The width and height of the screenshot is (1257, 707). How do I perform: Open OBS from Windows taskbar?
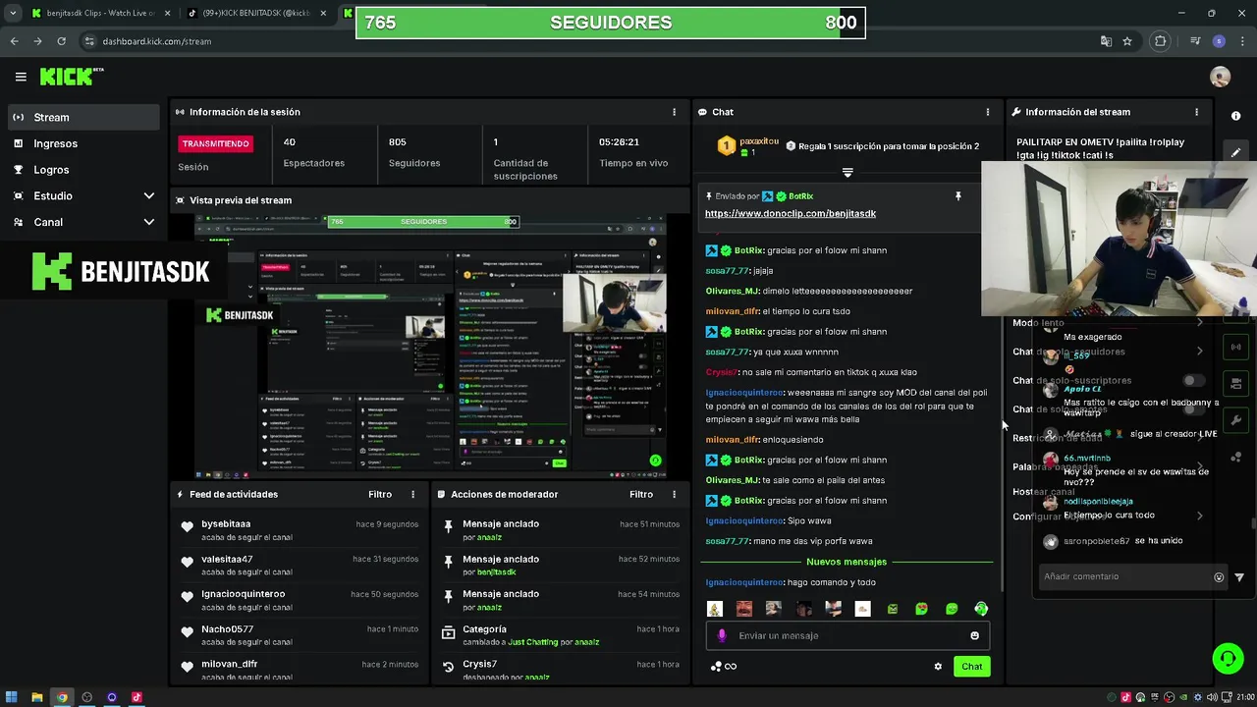tap(86, 697)
